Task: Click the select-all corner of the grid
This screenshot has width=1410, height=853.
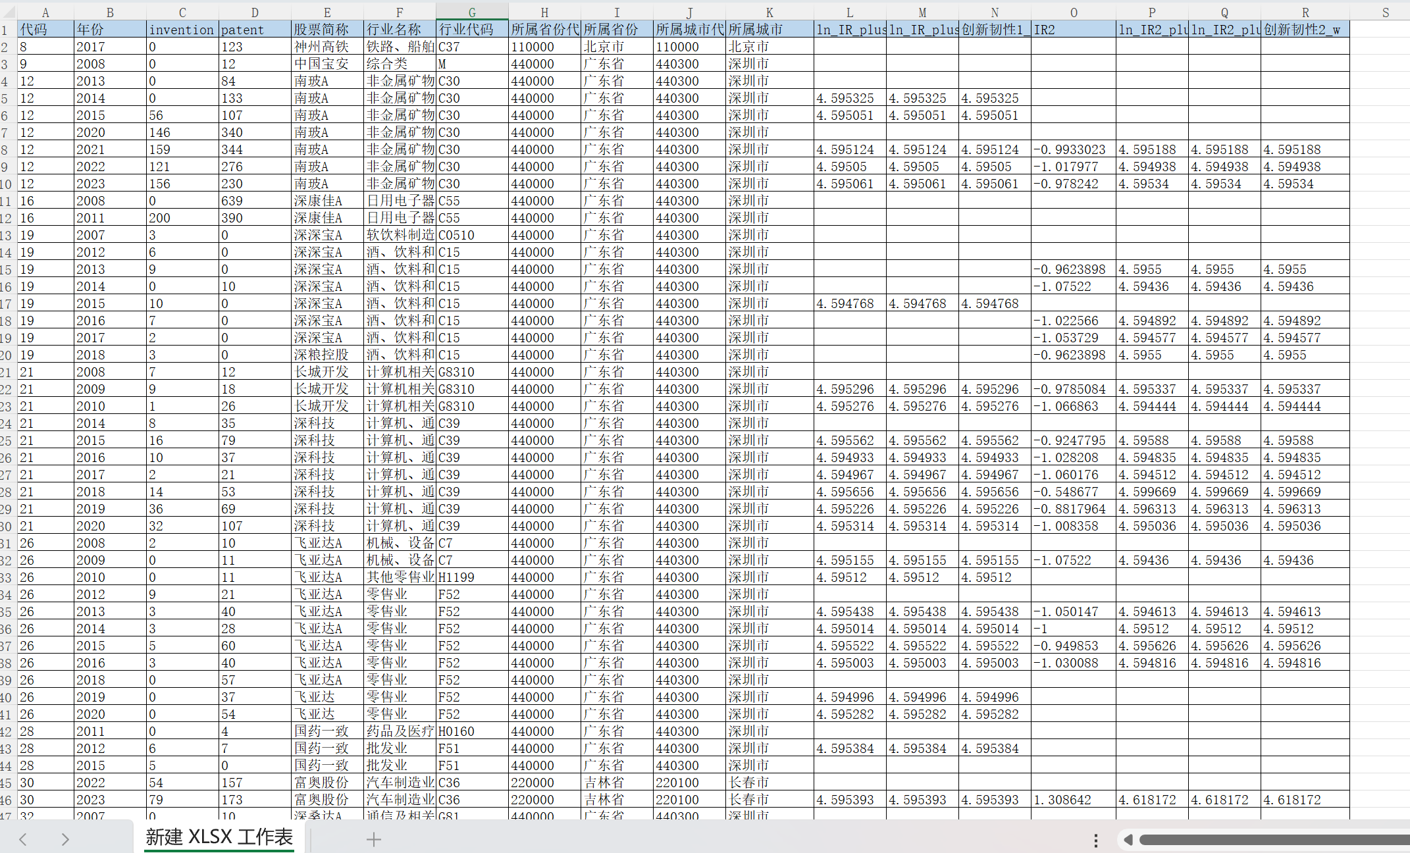Action: 7,12
